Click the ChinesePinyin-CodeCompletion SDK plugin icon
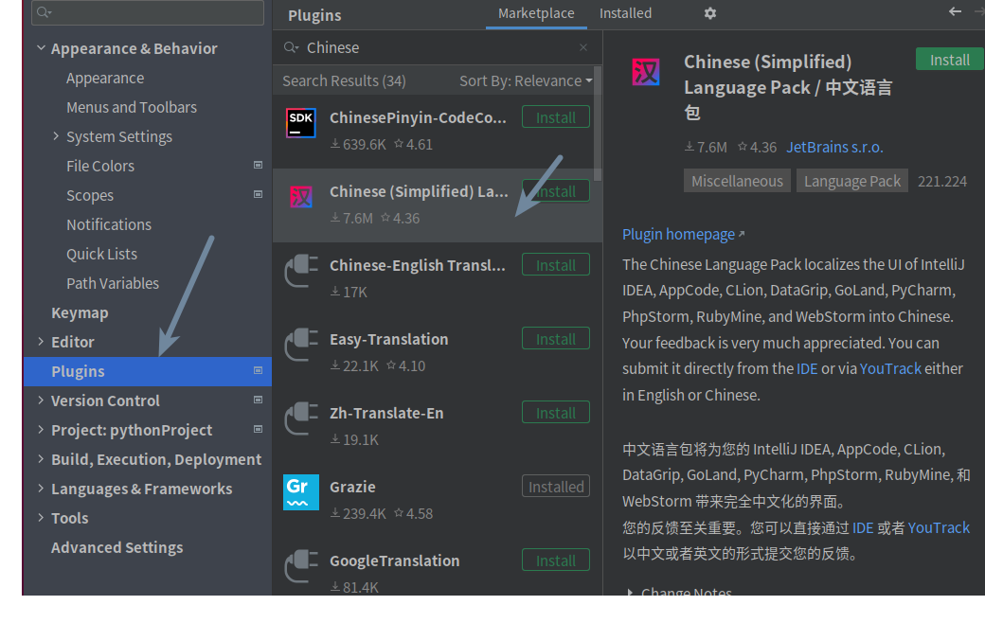 (x=301, y=122)
